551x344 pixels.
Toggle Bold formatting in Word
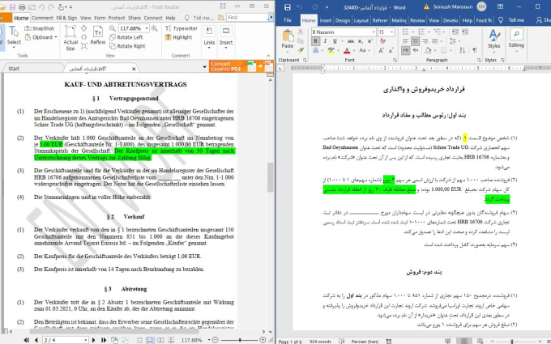(x=315, y=42)
